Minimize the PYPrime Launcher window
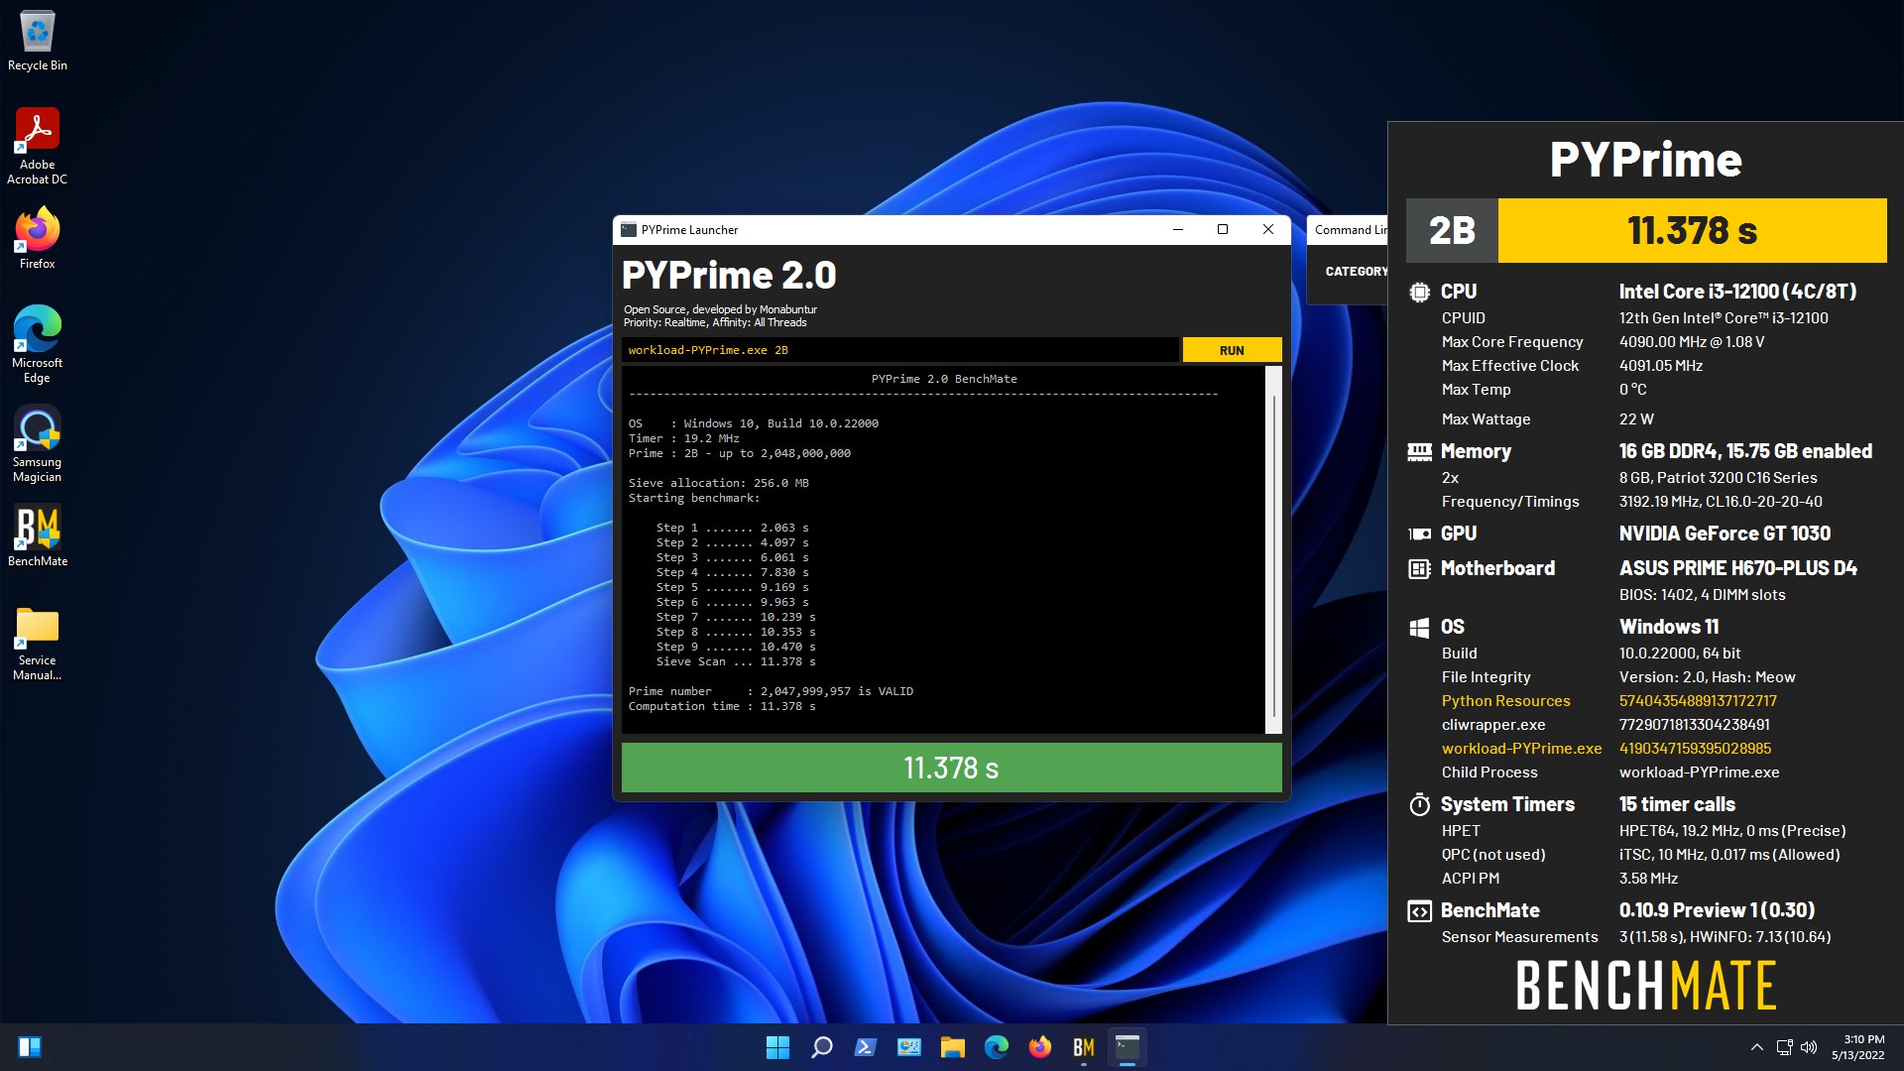Viewport: 1904px width, 1071px height. pyautogui.click(x=1178, y=230)
